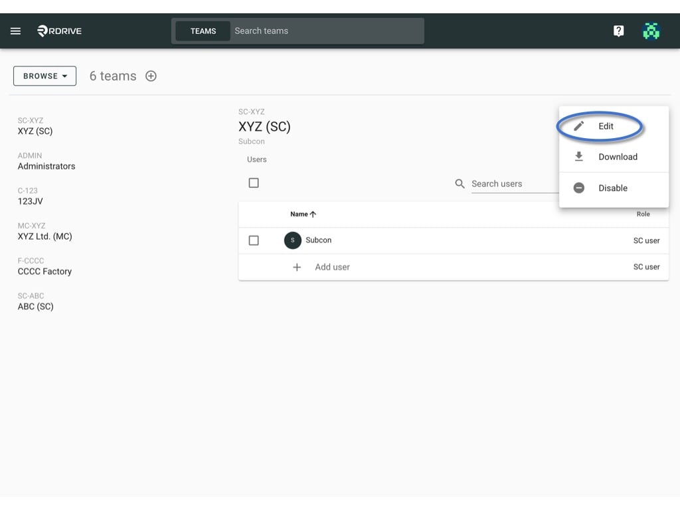Open the user avatar profile menu

pyautogui.click(x=651, y=31)
